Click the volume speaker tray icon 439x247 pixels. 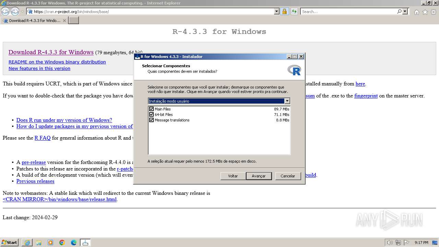click(390, 243)
